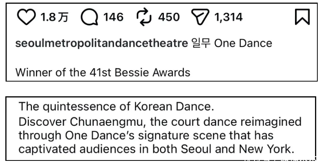Screen dimensions: 320x165
Task: Open the 146 comments count
Action: click(x=114, y=17)
